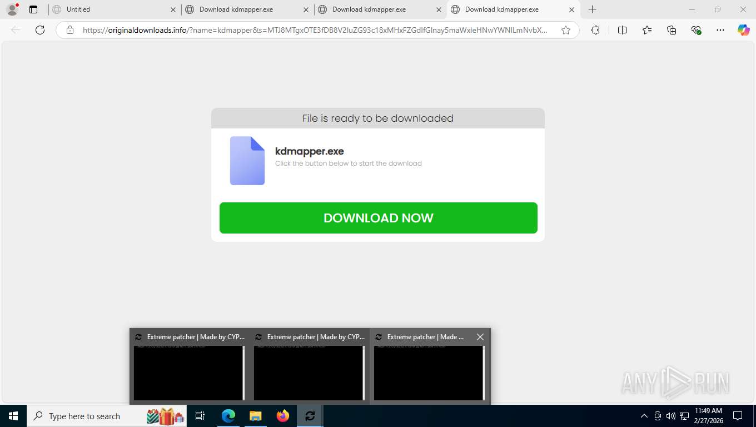Close the first Download kdmapper.exe tab
756x427 pixels.
(x=306, y=9)
